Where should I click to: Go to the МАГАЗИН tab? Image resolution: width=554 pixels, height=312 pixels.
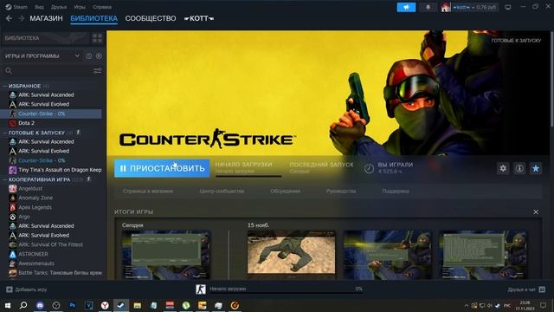(46, 18)
